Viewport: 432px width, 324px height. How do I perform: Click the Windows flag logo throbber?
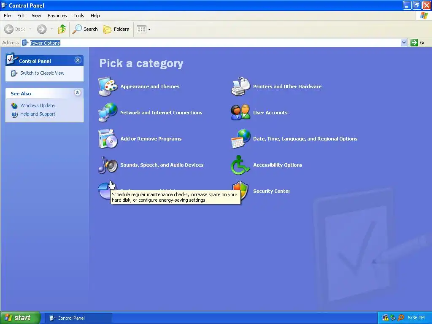tap(424, 16)
